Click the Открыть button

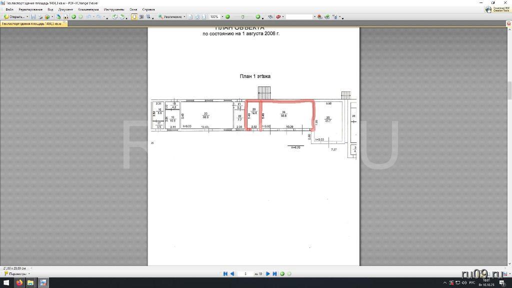(14, 16)
